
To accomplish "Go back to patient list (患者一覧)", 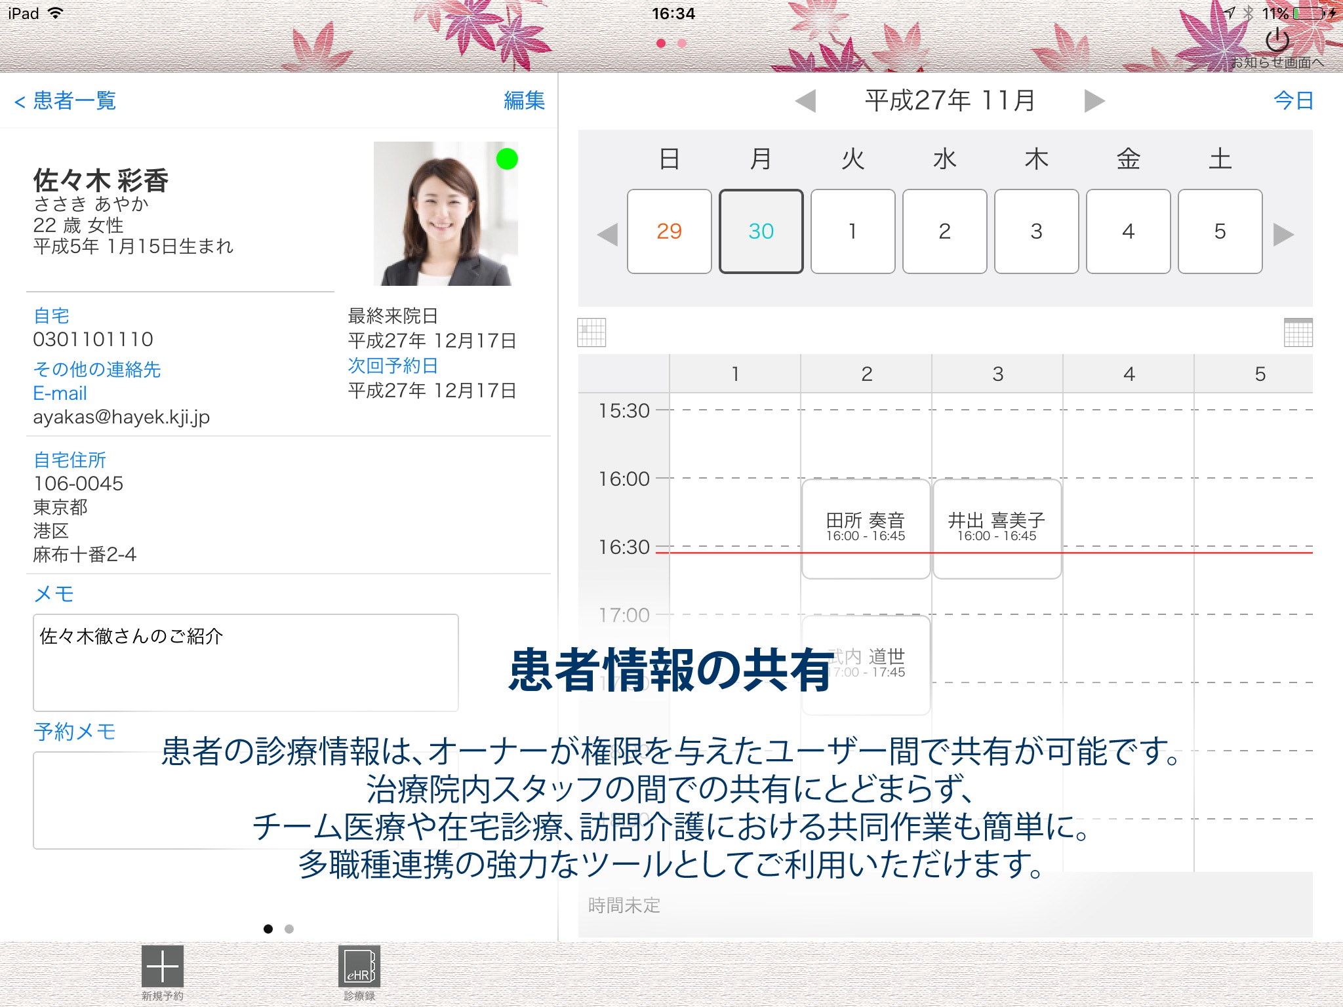I will click(65, 100).
